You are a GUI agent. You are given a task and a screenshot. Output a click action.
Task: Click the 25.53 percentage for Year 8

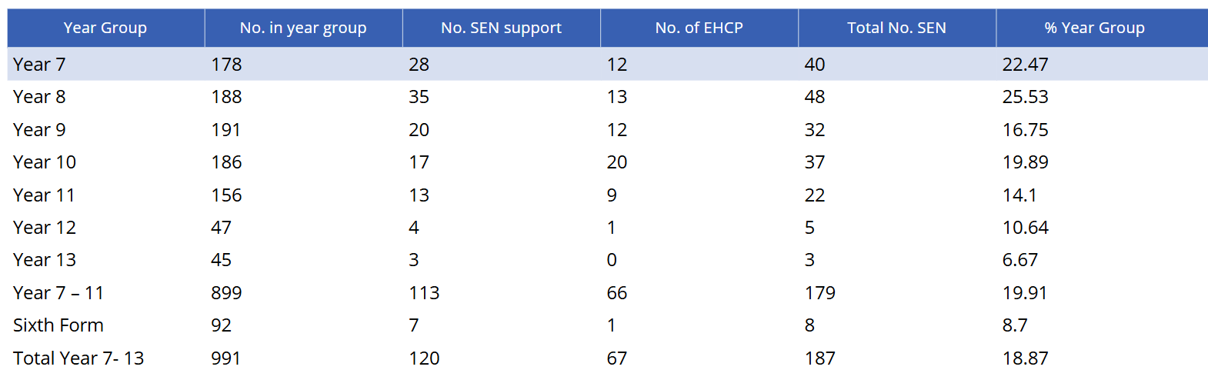point(1025,97)
